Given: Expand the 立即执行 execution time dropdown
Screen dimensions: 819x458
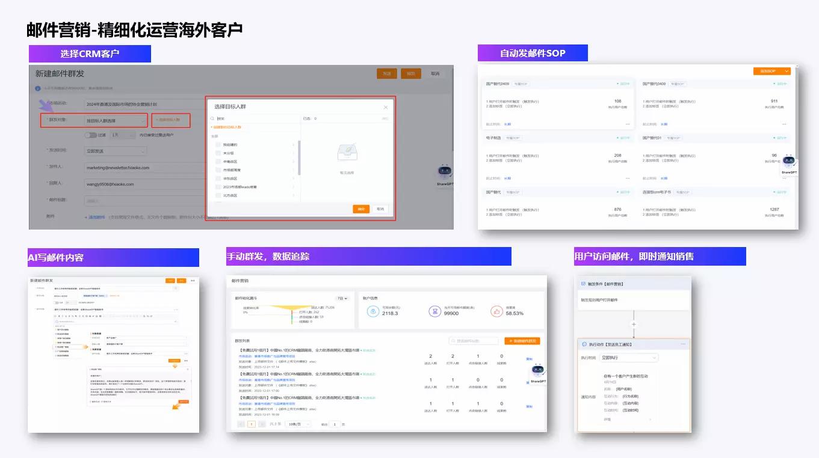Looking at the screenshot, I should [x=628, y=358].
